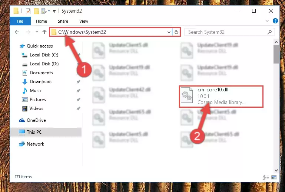Viewport: 285px width, 192px height.
Task: Switch to the Share ribbon tab
Action: click(x=63, y=21)
